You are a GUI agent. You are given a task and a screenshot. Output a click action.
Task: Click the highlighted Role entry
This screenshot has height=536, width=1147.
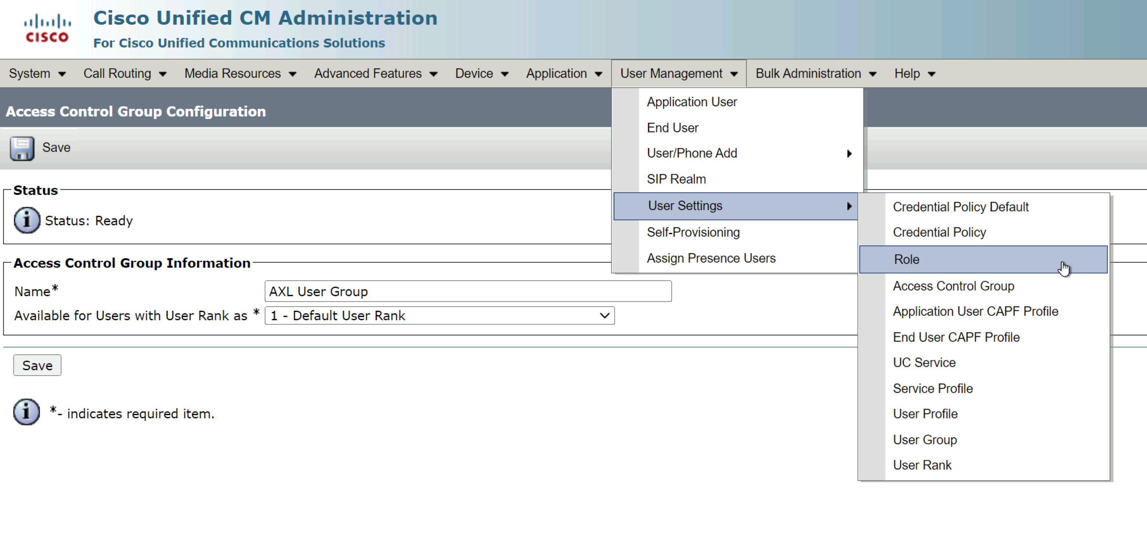click(x=983, y=259)
